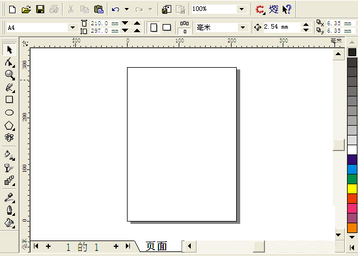The image size is (358, 256).
Task: Select the Zoom magnifier tool
Action: tap(10, 75)
